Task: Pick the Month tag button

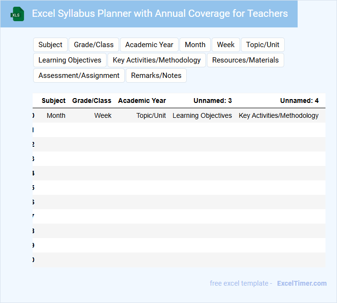Action: click(195, 45)
